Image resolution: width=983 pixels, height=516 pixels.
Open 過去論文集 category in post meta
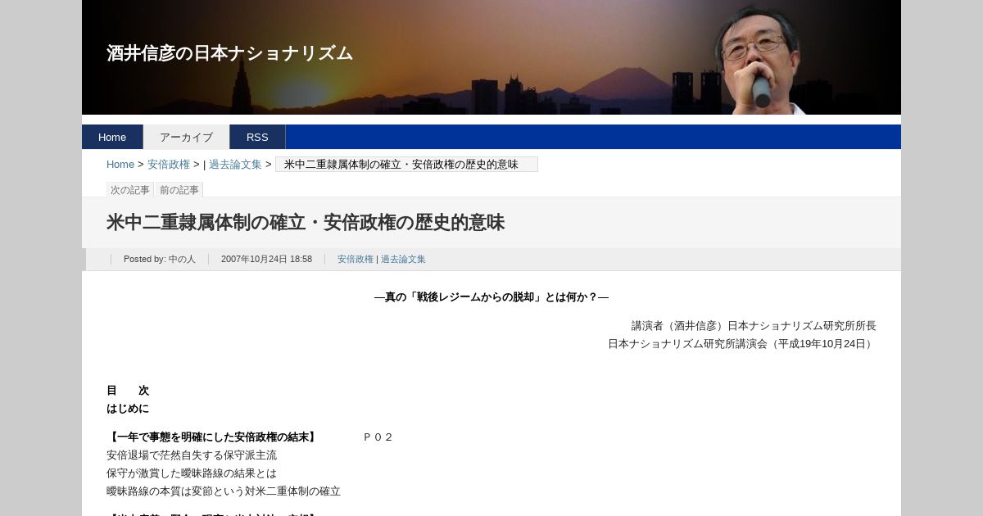[403, 259]
